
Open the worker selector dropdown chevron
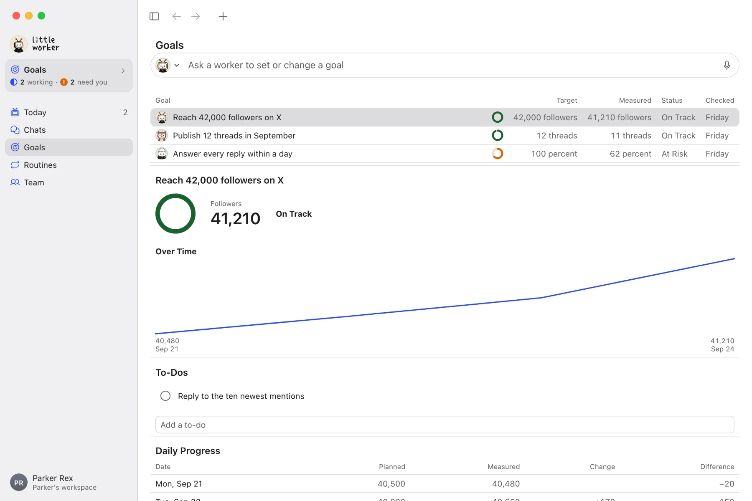[177, 65]
